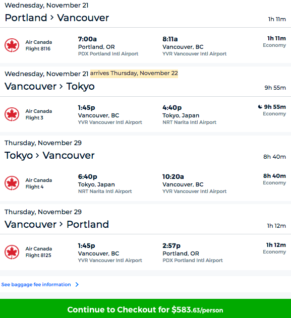
Task: Continue to Checkout for $583.63/person
Action: (x=145, y=308)
